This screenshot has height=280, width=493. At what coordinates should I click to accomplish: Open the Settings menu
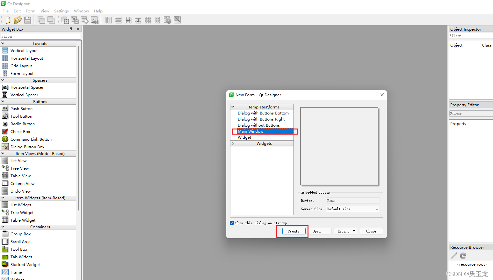click(x=62, y=11)
